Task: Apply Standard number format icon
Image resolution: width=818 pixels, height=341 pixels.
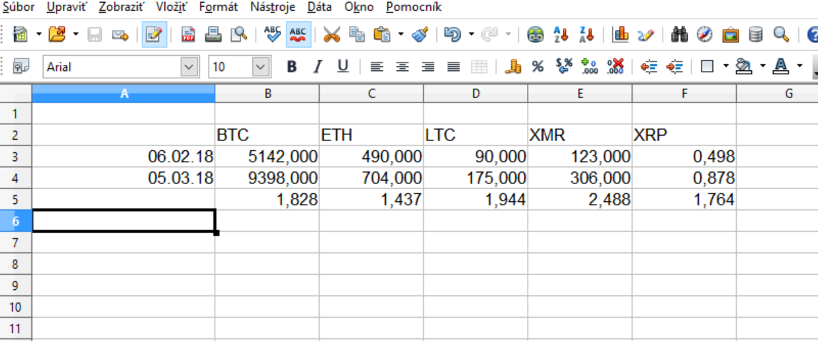Action: point(564,67)
